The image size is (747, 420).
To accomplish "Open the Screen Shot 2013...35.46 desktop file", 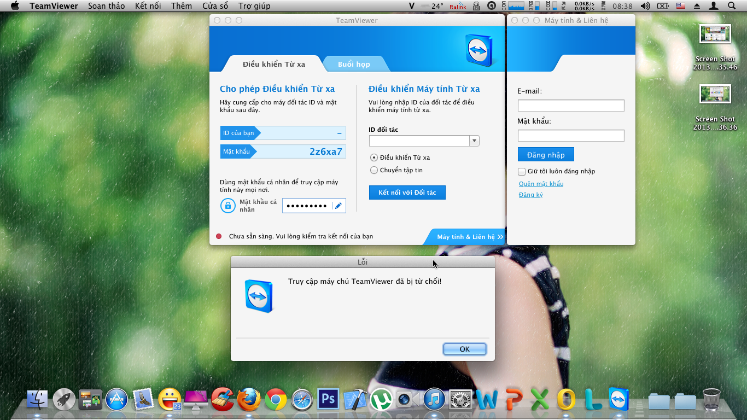I will pos(715,48).
